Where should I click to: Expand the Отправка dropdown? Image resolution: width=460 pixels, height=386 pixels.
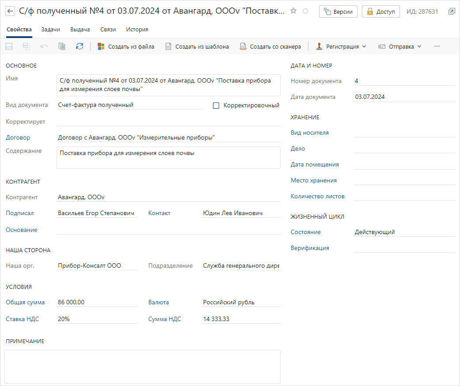coord(400,46)
